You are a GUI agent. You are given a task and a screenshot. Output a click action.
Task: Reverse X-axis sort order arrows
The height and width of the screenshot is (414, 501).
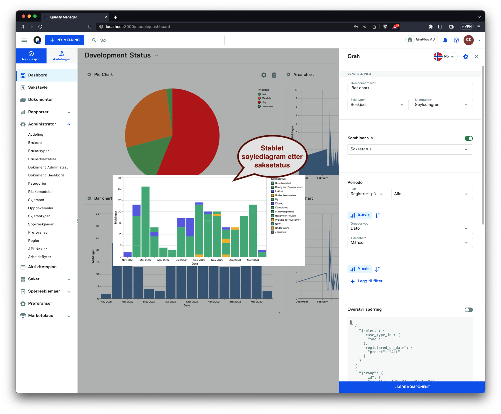pos(378,215)
